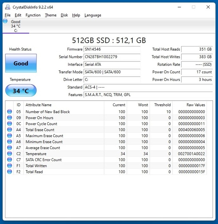218x224 pixels.
Task: Click status orb next to SATA CRC Error Count
Action: click(x=10, y=160)
